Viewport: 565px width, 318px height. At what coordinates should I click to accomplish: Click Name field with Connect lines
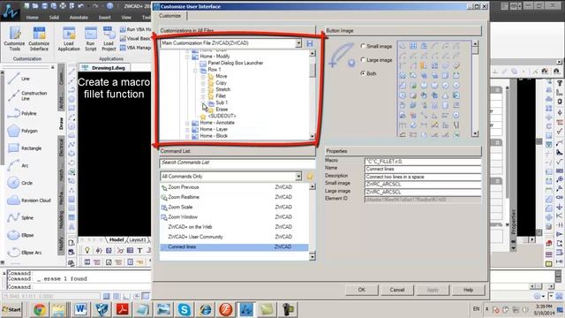point(423,169)
